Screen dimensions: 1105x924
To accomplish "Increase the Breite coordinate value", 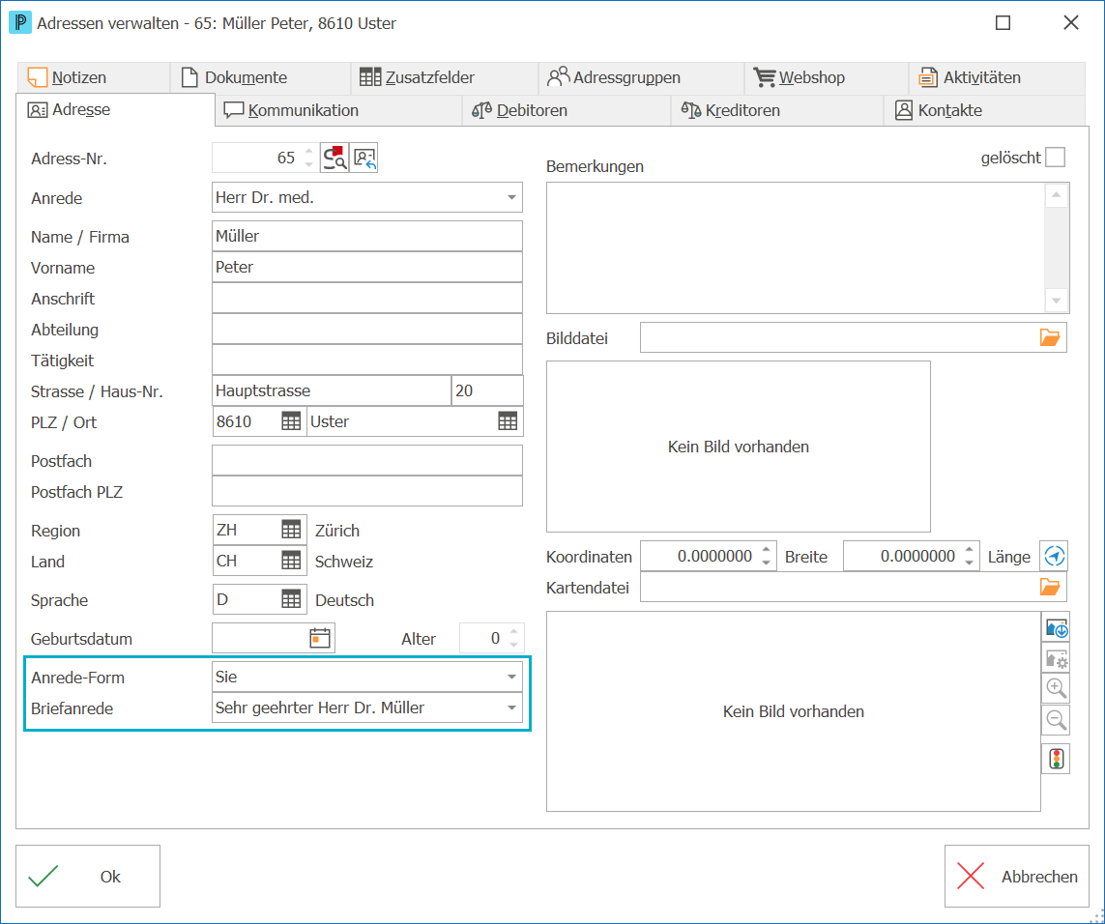I will click(x=766, y=550).
